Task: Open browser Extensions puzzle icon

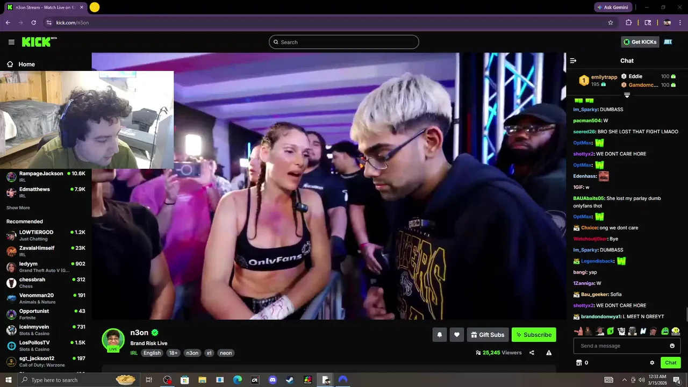Action: 628,23
